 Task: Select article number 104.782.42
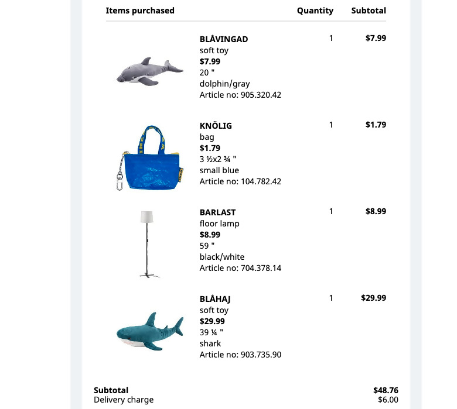[261, 181]
